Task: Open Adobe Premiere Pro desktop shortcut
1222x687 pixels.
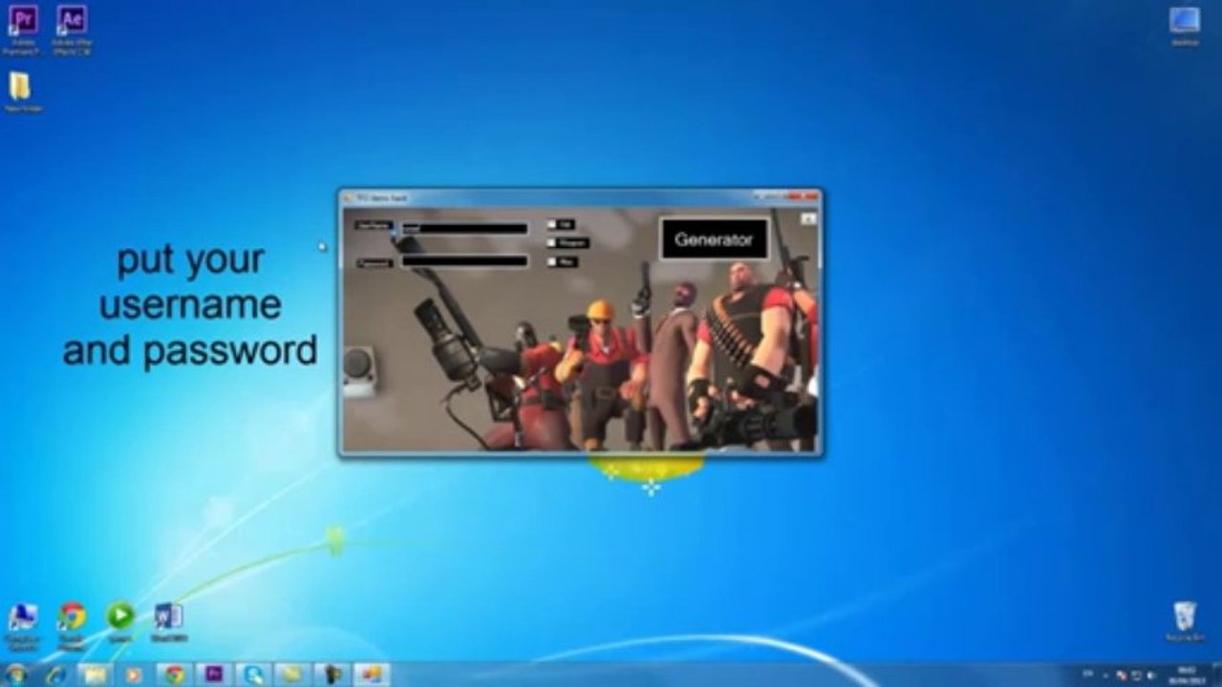Action: (x=22, y=29)
